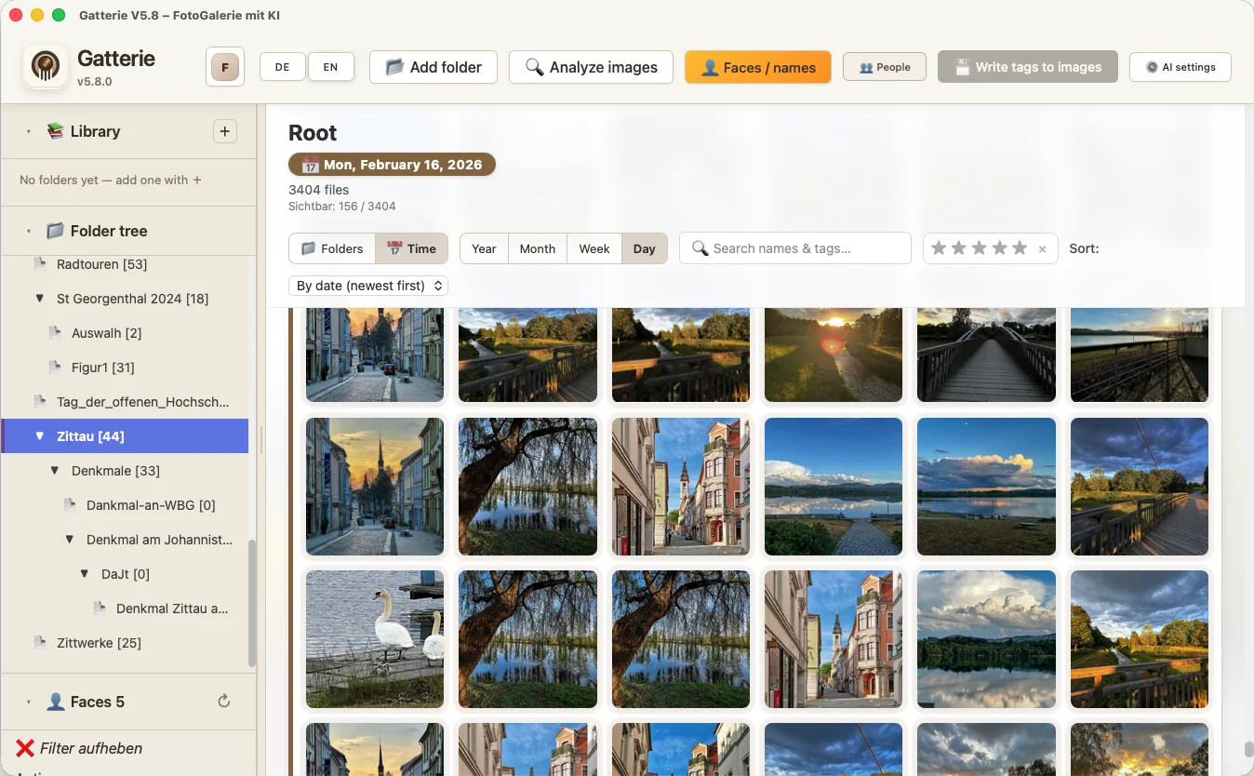Collapse the Library section triangle
The height and width of the screenshot is (776, 1254).
pyautogui.click(x=29, y=132)
